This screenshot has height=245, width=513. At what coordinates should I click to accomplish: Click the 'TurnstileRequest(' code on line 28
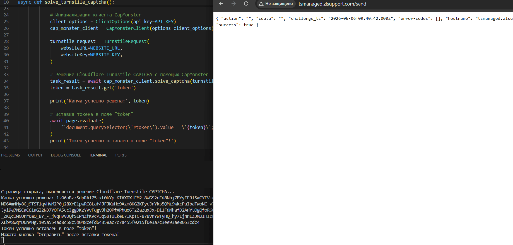[127, 41]
